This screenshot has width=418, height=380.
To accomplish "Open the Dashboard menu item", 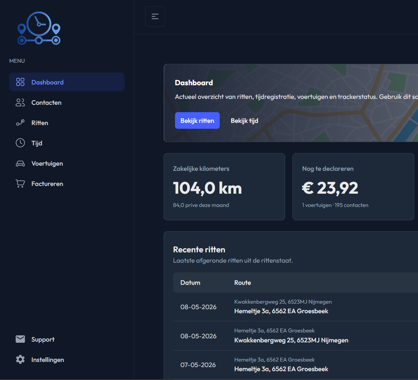I will (67, 82).
